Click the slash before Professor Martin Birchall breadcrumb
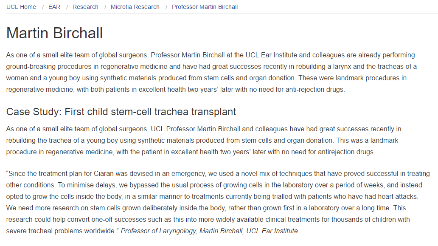The width and height of the screenshot is (438, 246). tap(166, 7)
